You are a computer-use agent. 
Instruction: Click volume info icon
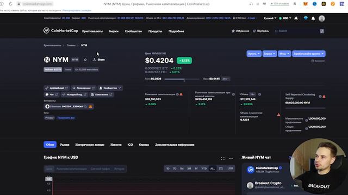click(x=259, y=94)
